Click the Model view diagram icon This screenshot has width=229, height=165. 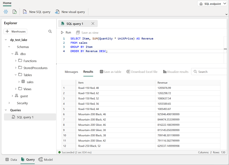click(x=40, y=159)
